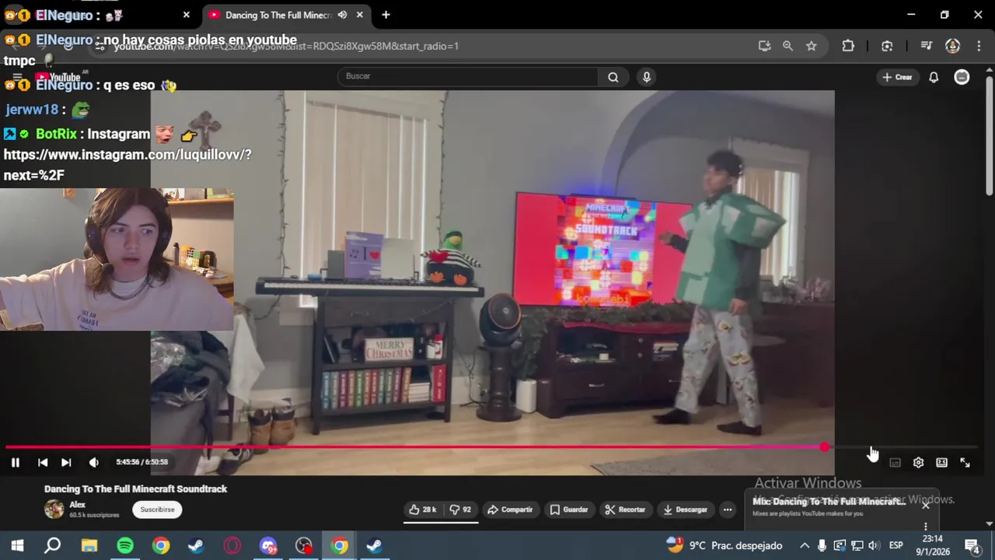Click the Crear create button
Viewport: 995px width, 560px height.
(897, 77)
